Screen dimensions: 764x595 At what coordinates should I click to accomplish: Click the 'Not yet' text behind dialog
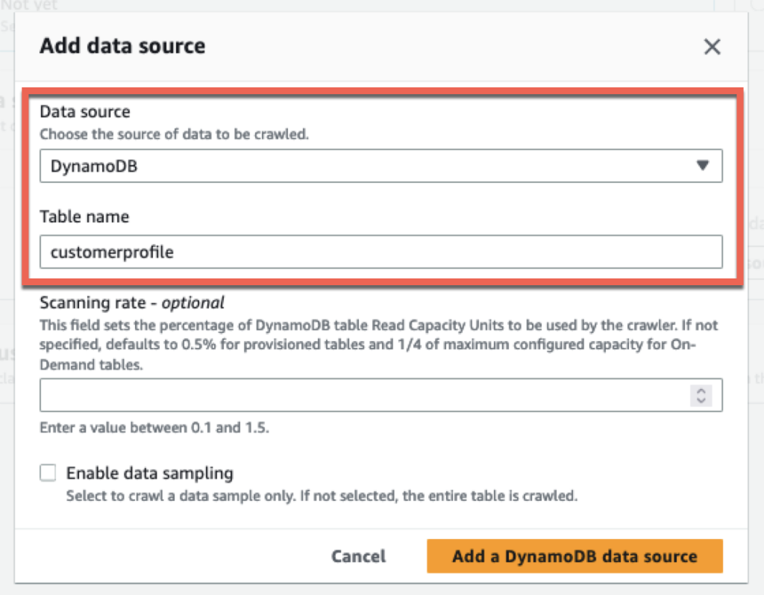pyautogui.click(x=30, y=5)
